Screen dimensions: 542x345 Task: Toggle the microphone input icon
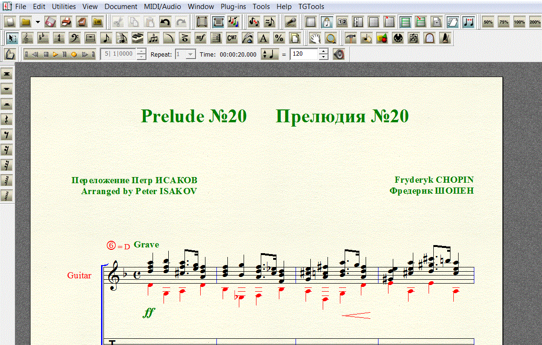pos(291,22)
